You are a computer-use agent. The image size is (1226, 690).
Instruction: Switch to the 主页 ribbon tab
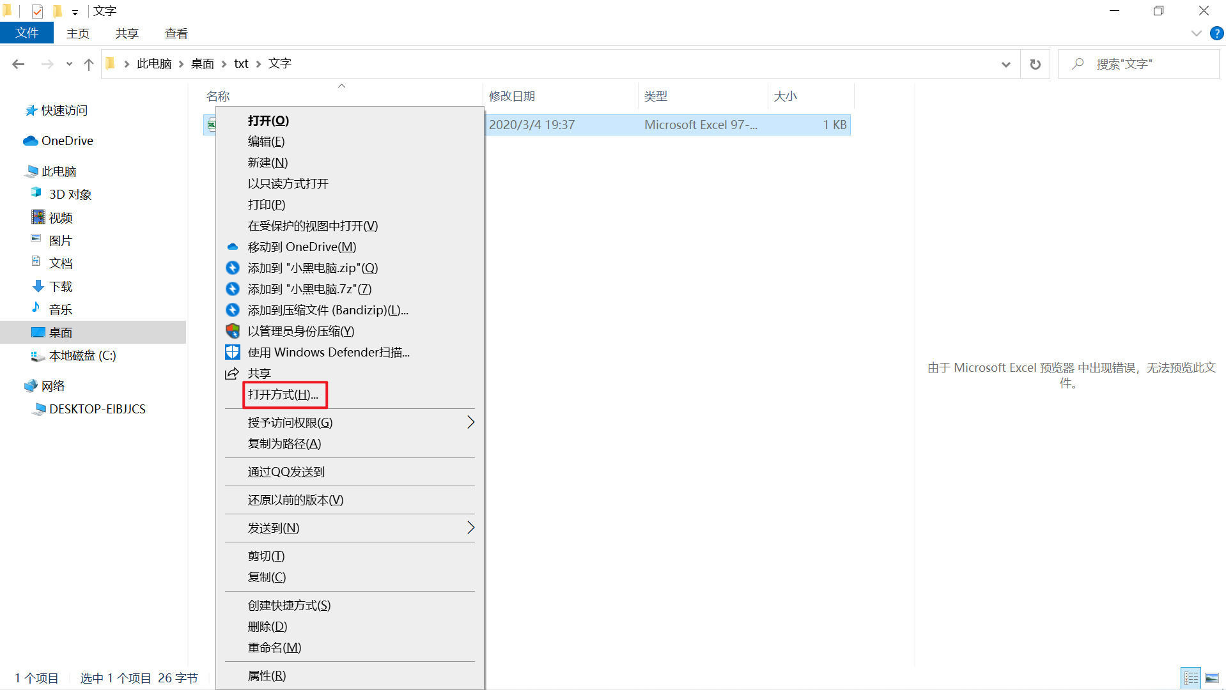click(78, 33)
